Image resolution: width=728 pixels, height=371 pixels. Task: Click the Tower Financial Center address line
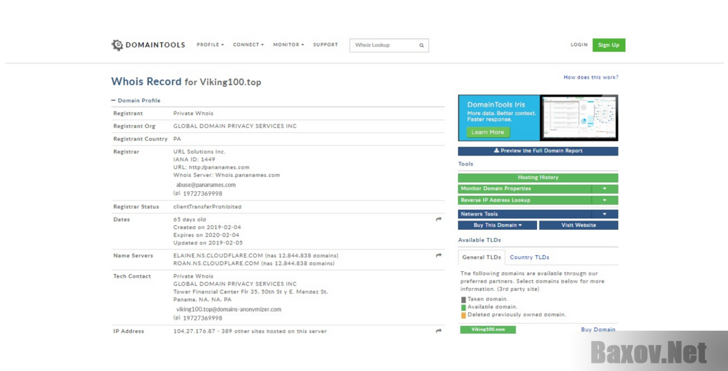250,292
